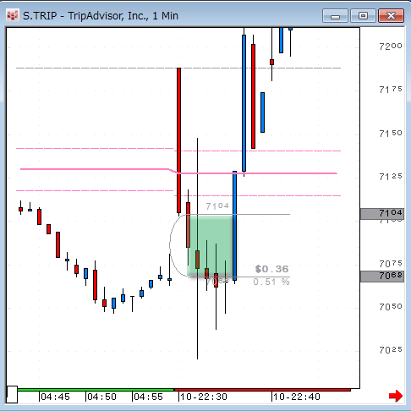Screen dimensions: 411x411
Task: Click the 7025 price axis label
Action: click(x=391, y=350)
